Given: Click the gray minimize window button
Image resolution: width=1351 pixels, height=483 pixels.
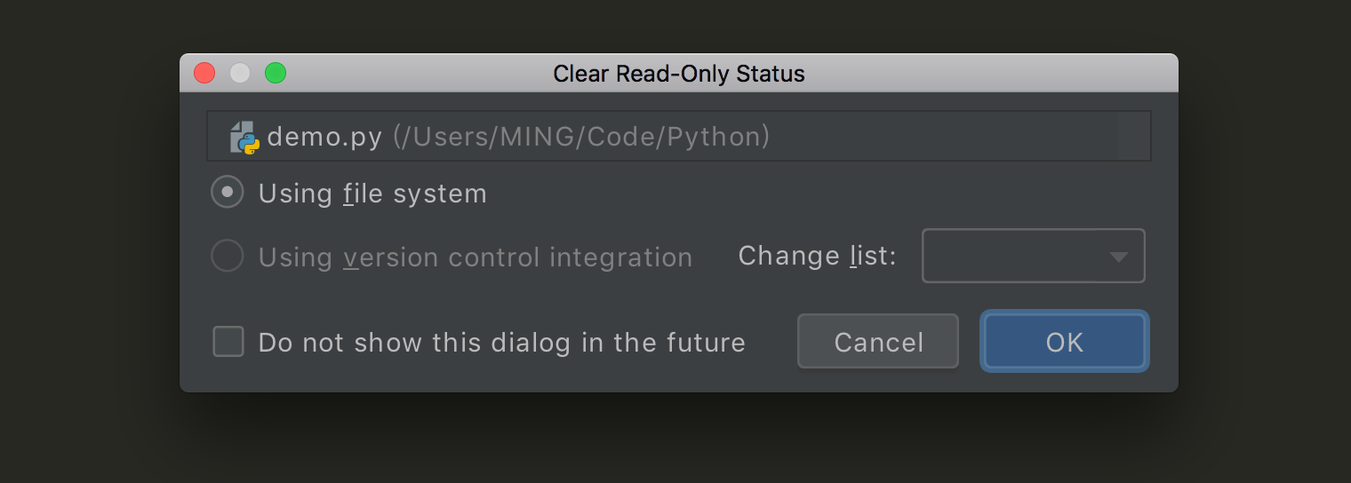Looking at the screenshot, I should [240, 73].
